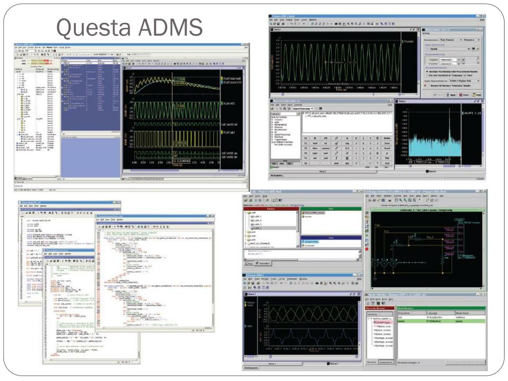
Task: Click the red circle icon in the schematic side toolbar
Action: point(367,249)
